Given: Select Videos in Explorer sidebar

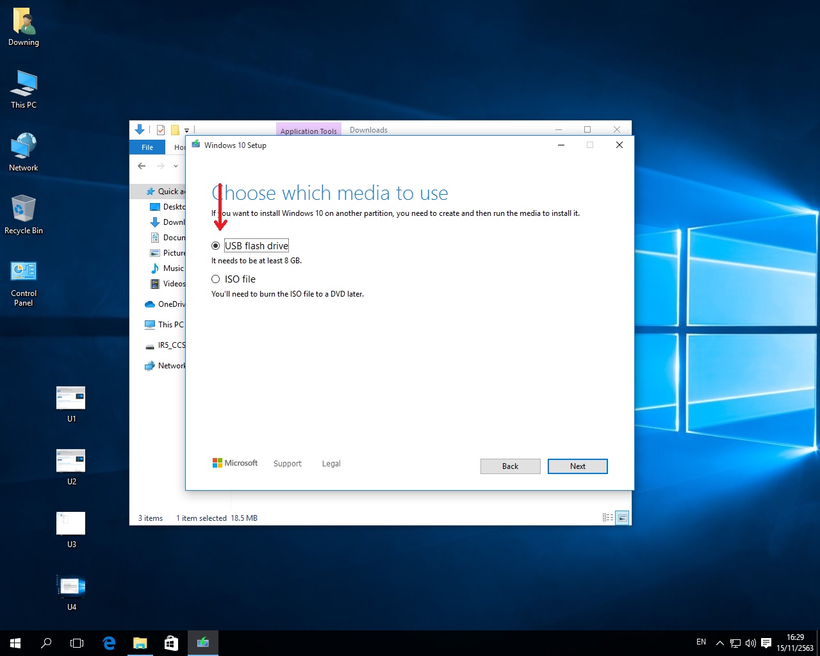Looking at the screenshot, I should pos(167,284).
